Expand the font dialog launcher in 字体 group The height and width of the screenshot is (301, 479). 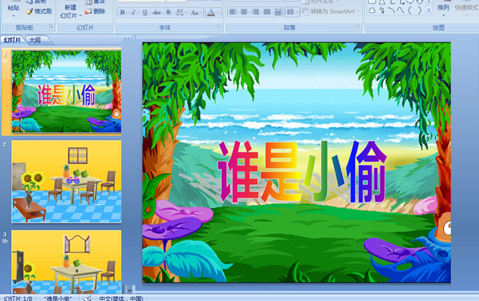coord(220,27)
